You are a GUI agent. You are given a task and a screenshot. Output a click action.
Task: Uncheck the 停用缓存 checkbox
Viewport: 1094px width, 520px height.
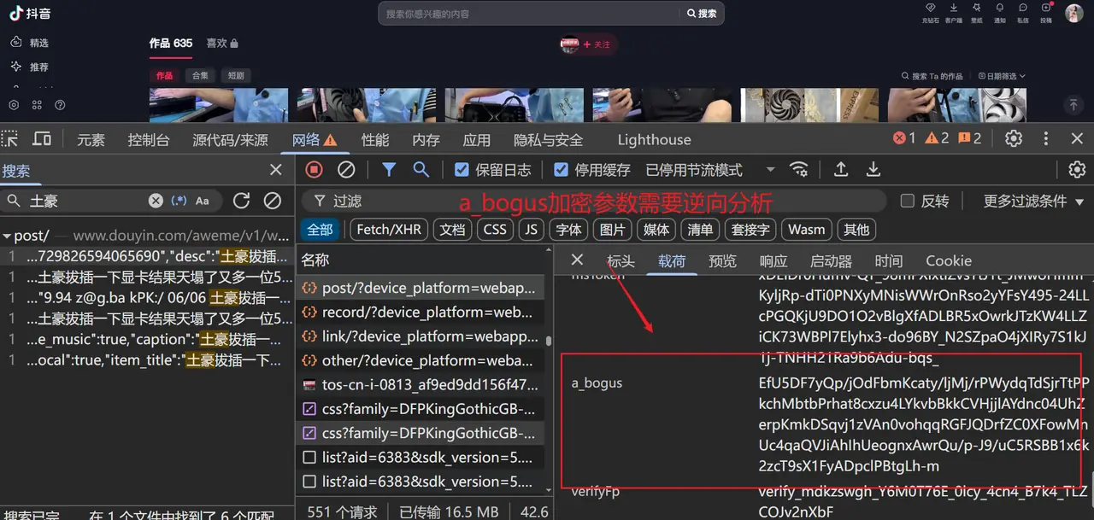coord(562,170)
